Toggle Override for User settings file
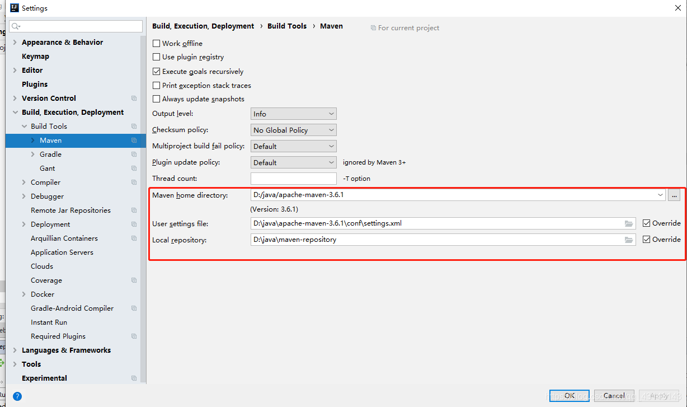This screenshot has width=687, height=407. coord(647,223)
